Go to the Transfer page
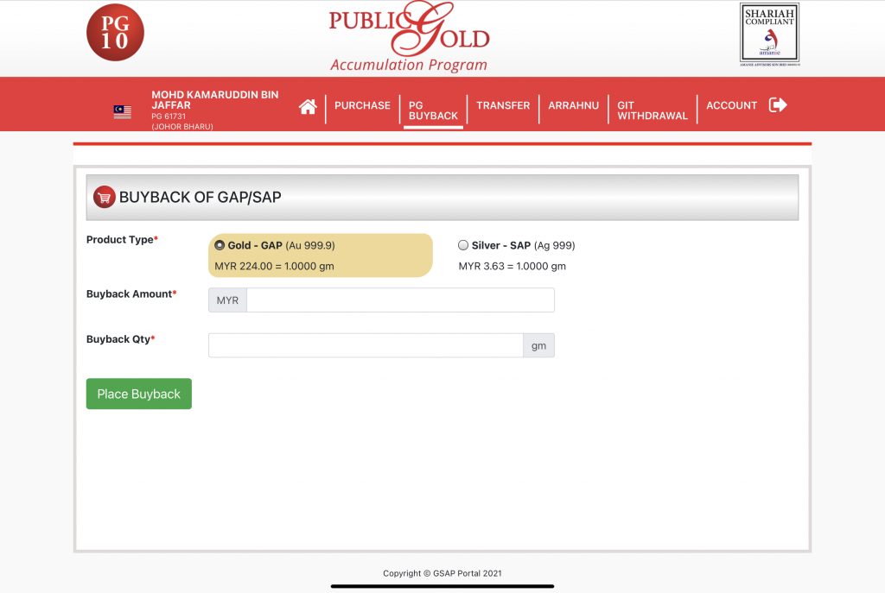Image resolution: width=885 pixels, height=593 pixels. pos(503,105)
